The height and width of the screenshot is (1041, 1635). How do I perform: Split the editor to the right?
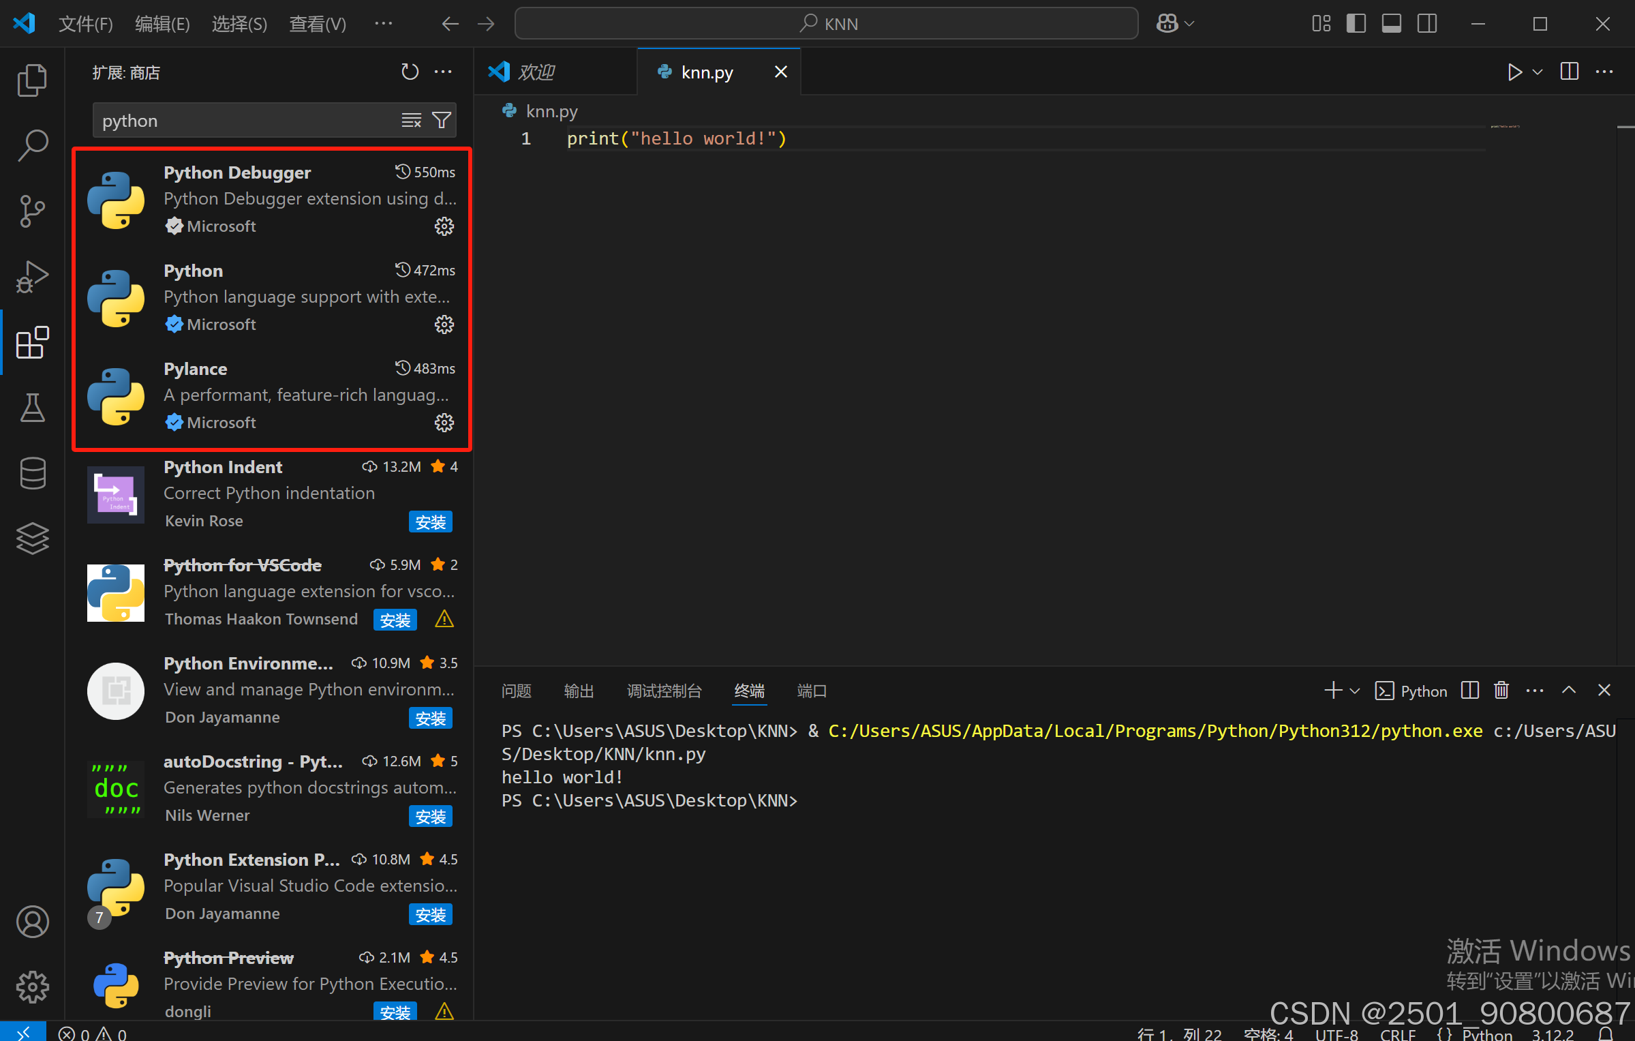pos(1569,72)
